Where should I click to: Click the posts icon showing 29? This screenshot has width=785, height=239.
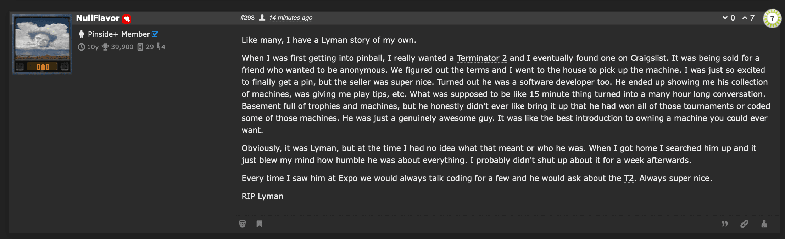pos(140,46)
